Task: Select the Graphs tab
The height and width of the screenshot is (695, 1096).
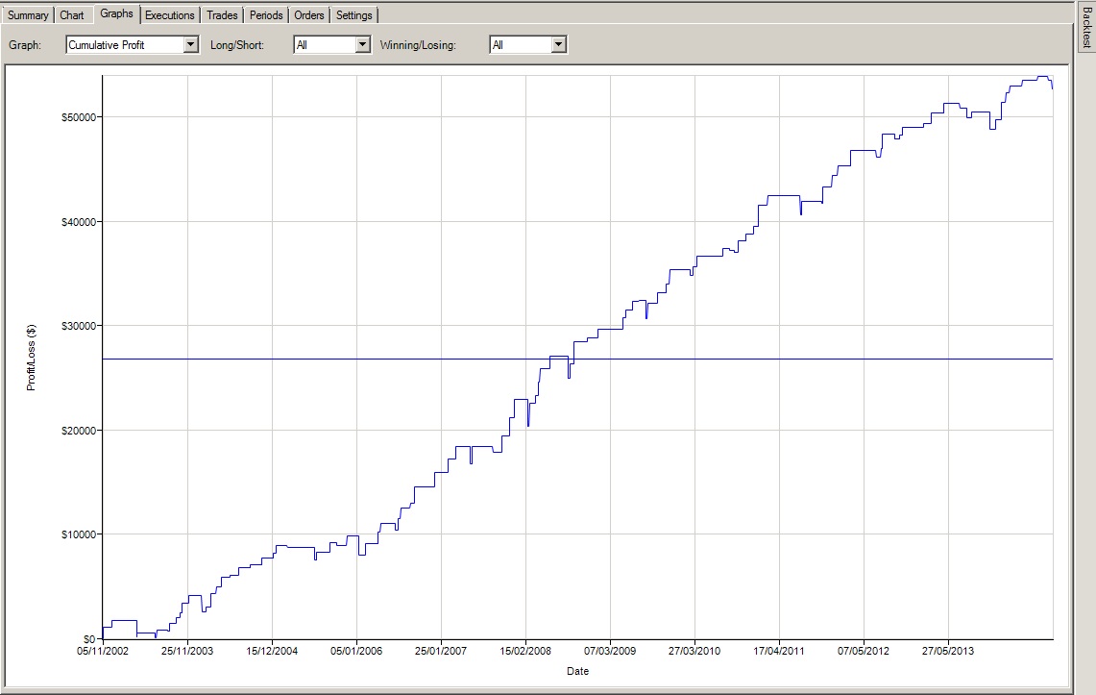Action: click(116, 14)
